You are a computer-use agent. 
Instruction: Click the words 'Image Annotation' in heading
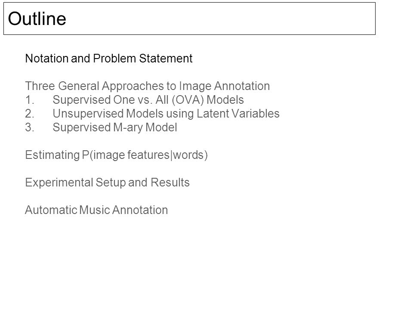[x=225, y=86]
